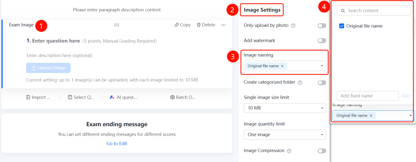Open the AI question generator

(123, 97)
